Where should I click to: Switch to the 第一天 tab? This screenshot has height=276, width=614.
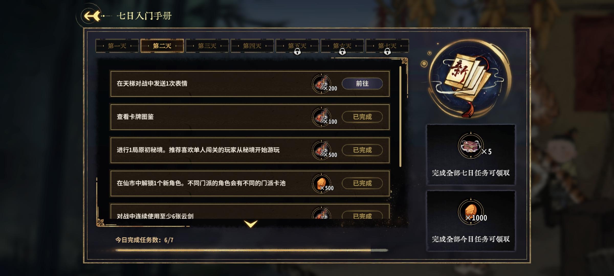point(117,46)
